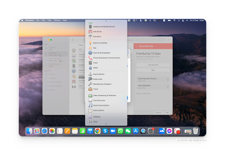Choose Cloud Services category
Viewport: 225px width, 160px height.
[106, 100]
